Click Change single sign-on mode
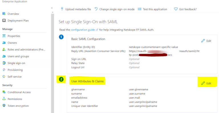The image size is (219, 113). click(117, 9)
